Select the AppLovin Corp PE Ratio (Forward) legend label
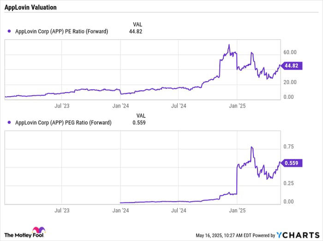This screenshot has width=323, height=241. click(61, 31)
